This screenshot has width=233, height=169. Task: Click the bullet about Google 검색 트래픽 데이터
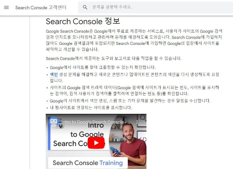click(134, 90)
